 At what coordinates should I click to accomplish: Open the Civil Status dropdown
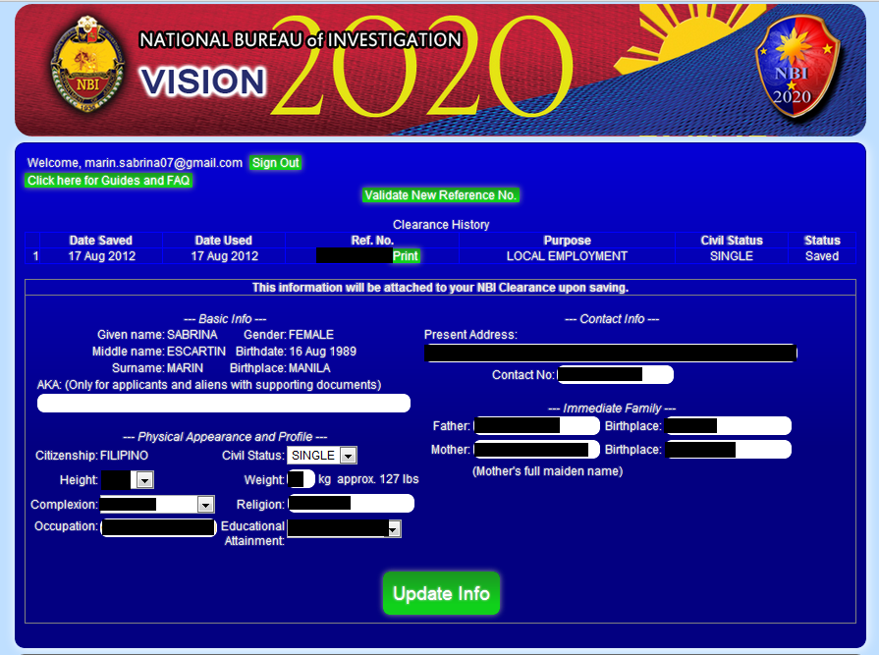349,455
